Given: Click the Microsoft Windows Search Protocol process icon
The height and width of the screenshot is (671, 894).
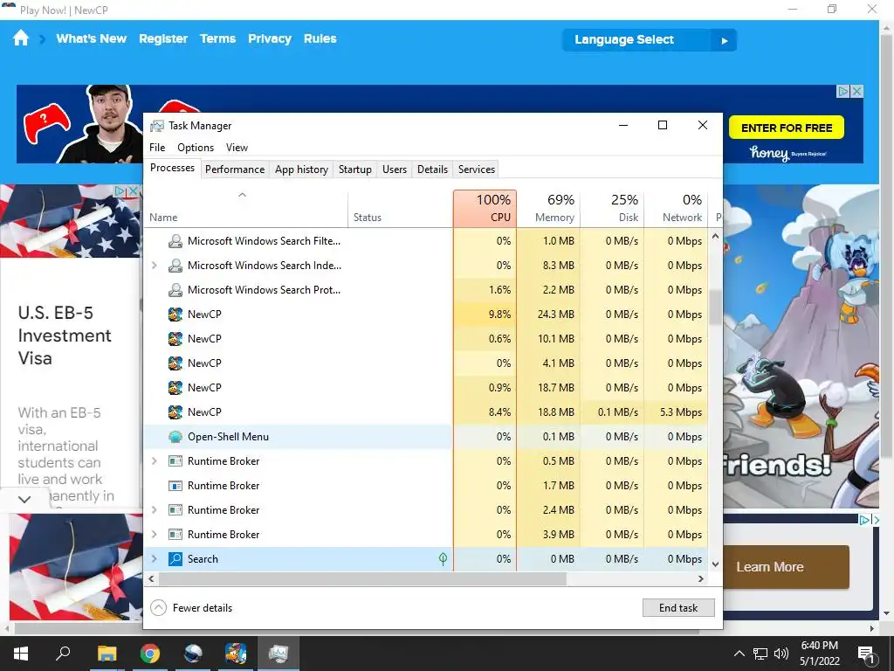Looking at the screenshot, I should pos(175,290).
